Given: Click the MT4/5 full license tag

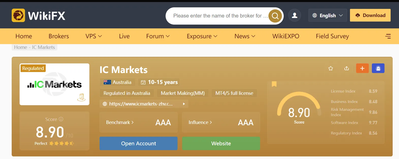Looking at the screenshot, I should pyautogui.click(x=234, y=93).
